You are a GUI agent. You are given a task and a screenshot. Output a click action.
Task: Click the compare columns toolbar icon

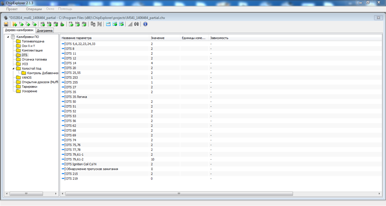point(93,24)
